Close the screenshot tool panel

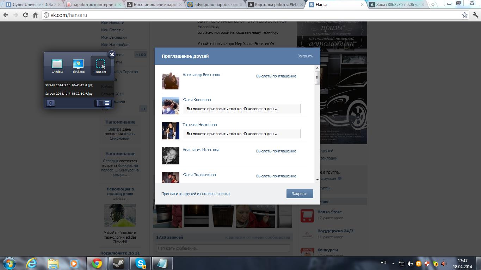[112, 55]
